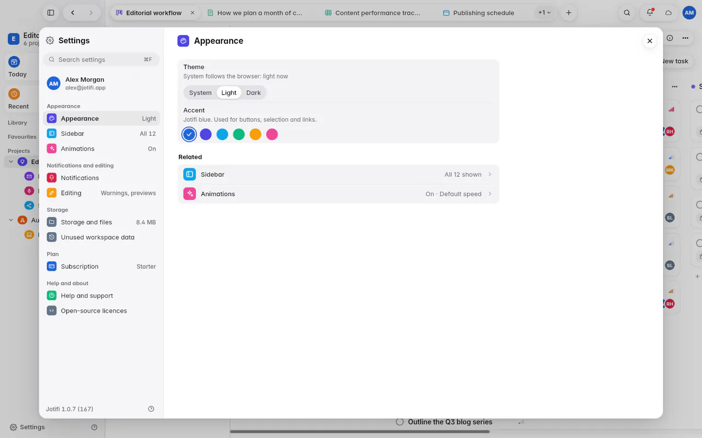Switch to Content performance tracker tab
The height and width of the screenshot is (438, 702).
pyautogui.click(x=373, y=13)
